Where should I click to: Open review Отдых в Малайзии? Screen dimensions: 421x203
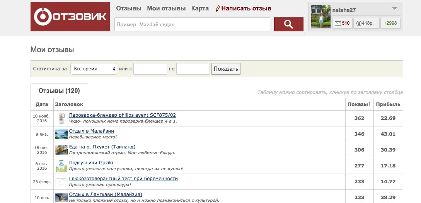point(92,131)
